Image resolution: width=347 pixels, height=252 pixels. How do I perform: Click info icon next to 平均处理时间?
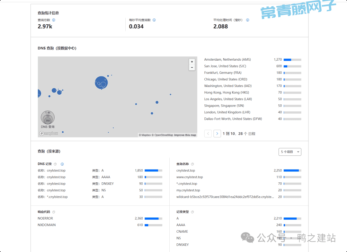[248, 20]
